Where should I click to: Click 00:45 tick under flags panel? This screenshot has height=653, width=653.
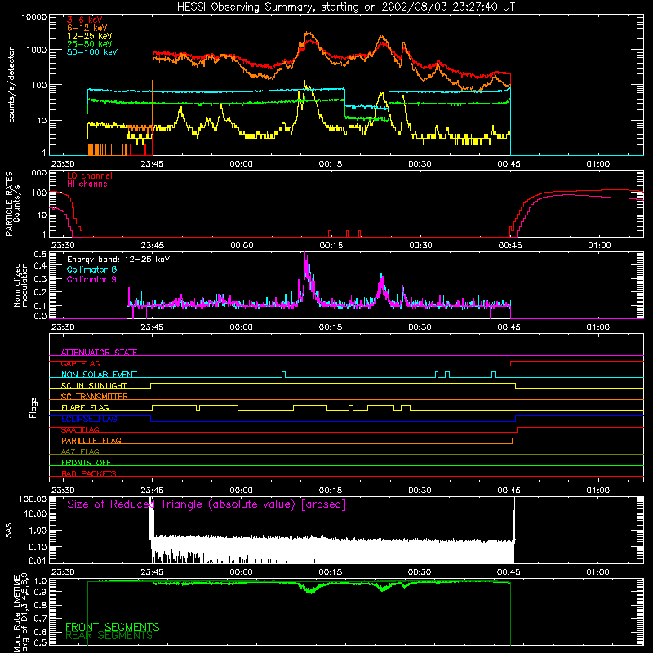point(509,491)
